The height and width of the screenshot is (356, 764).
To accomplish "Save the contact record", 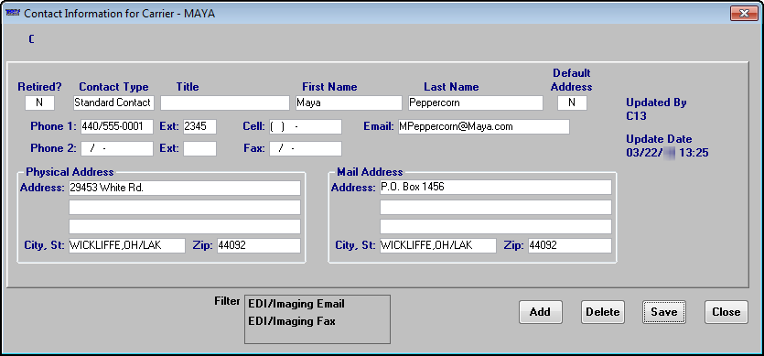I will [664, 312].
